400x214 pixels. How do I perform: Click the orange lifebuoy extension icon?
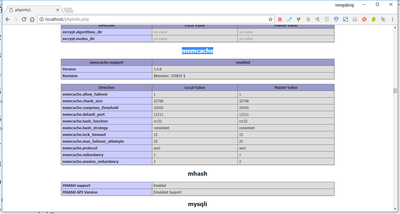pos(364,19)
